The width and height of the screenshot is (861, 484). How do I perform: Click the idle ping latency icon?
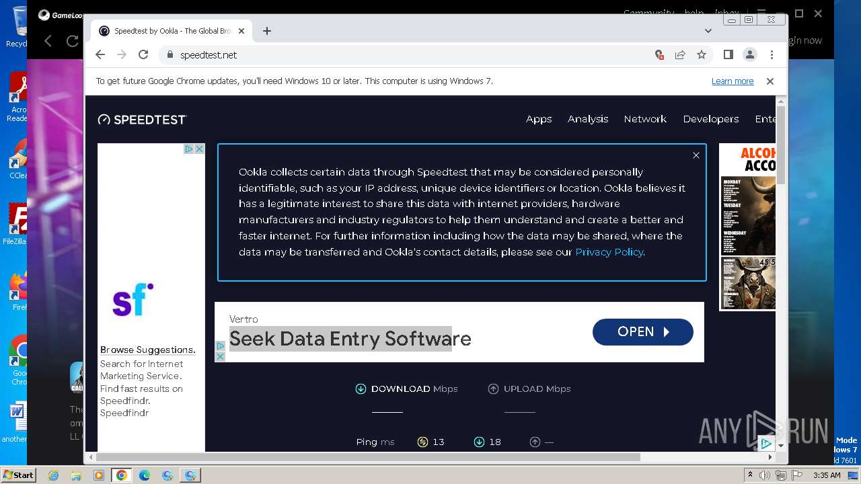pyautogui.click(x=422, y=442)
